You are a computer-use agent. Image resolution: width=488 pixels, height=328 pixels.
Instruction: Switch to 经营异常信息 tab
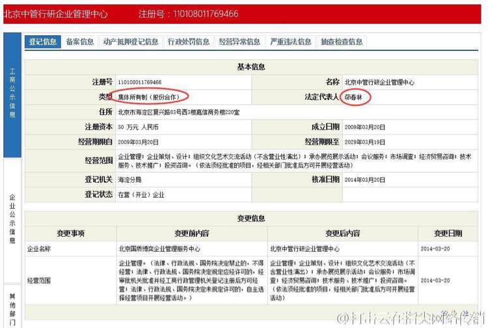239,42
